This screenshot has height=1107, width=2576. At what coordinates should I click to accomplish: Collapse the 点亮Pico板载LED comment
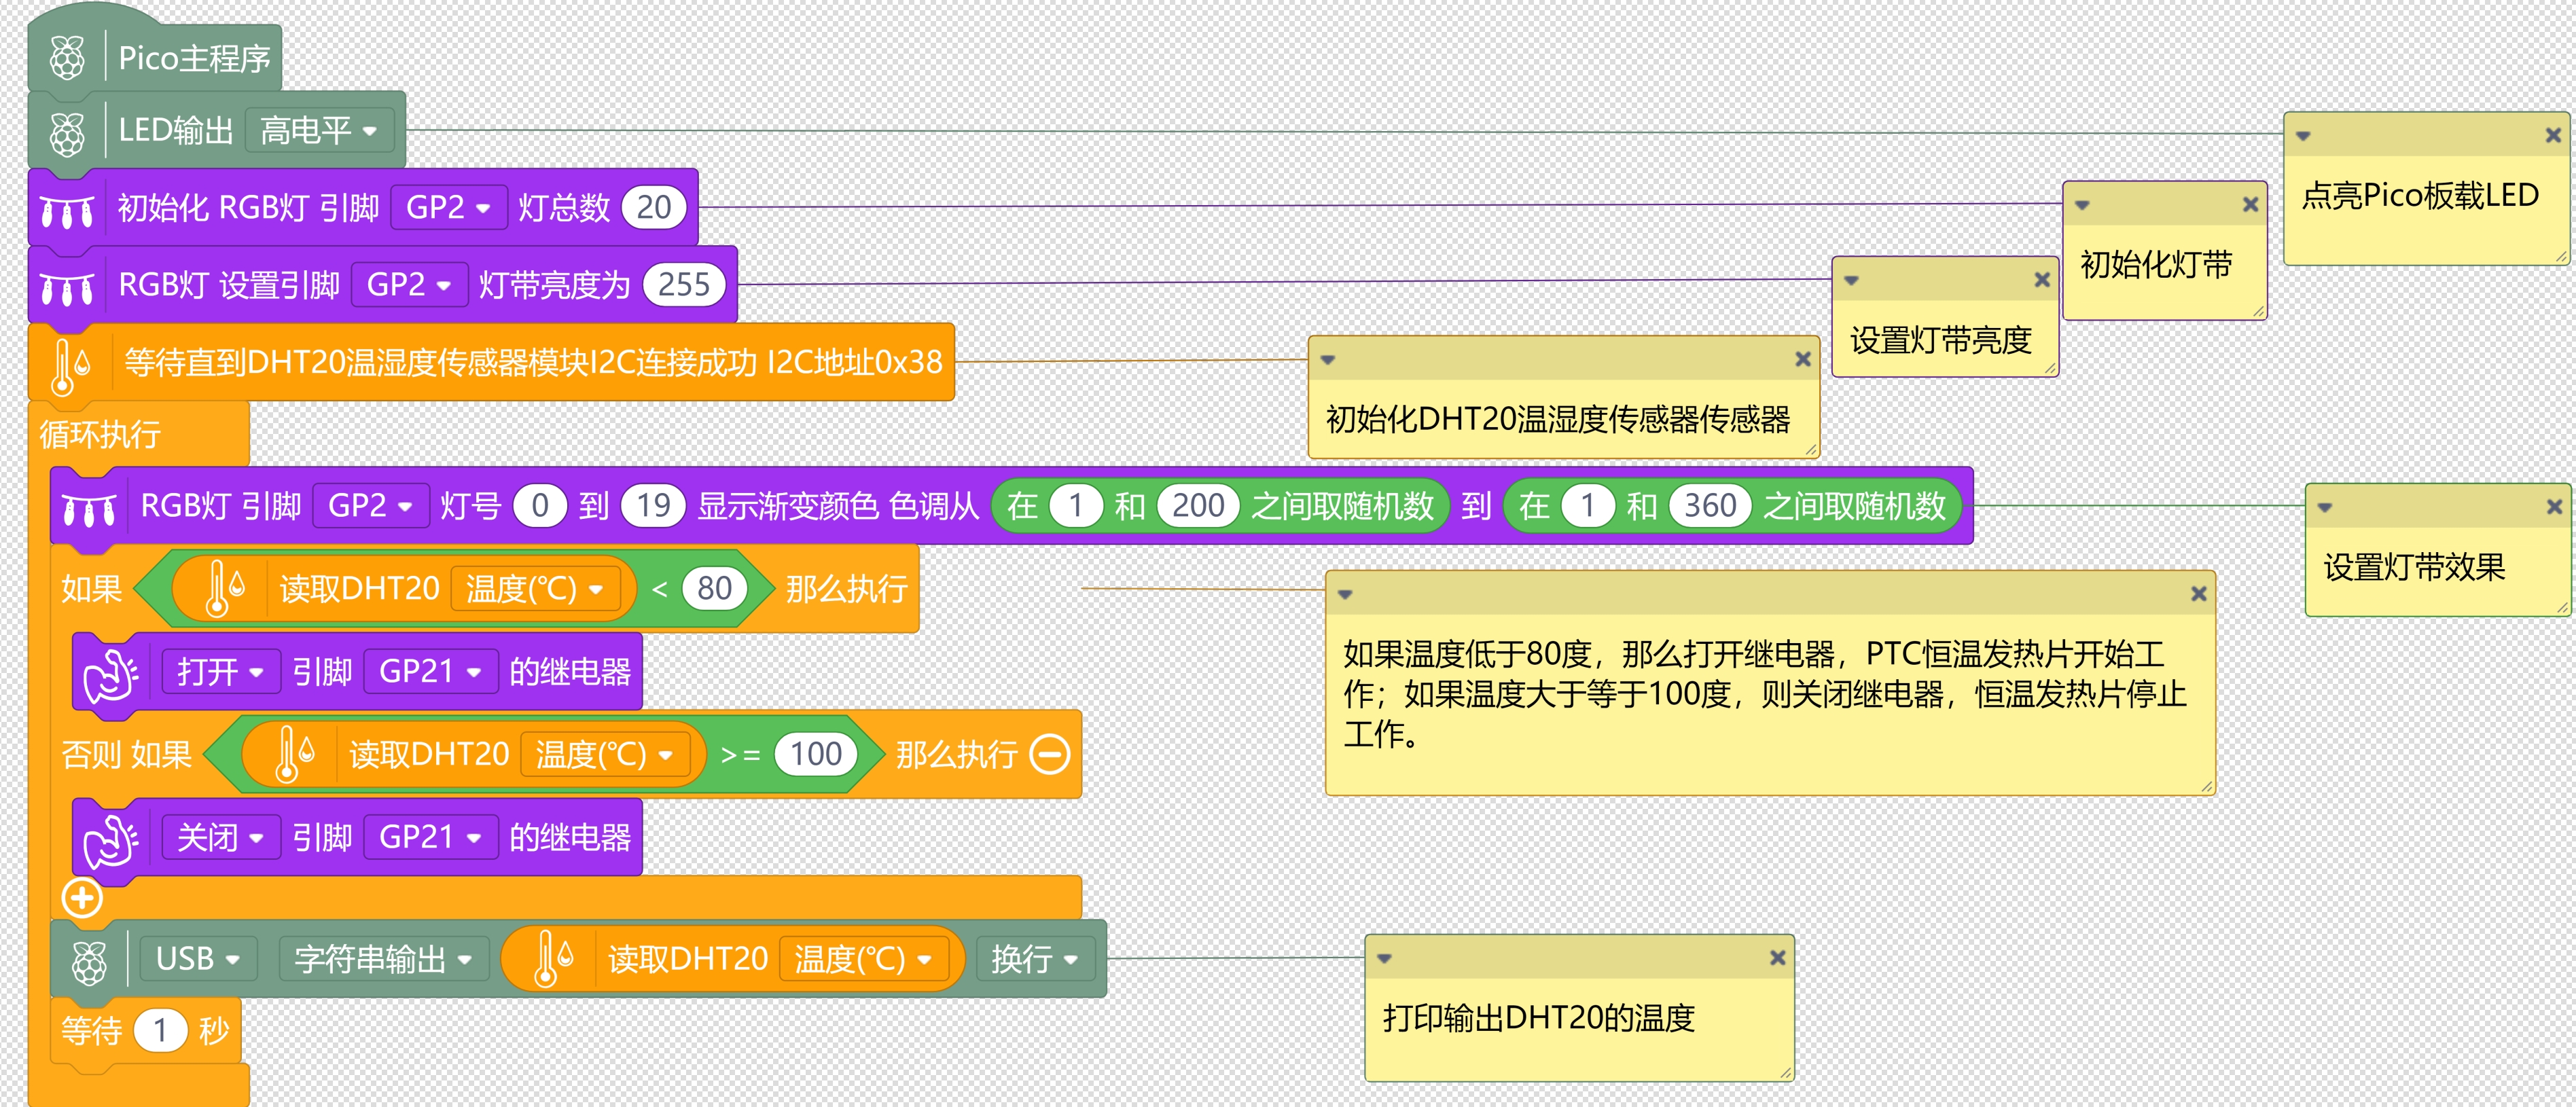coord(2303,136)
